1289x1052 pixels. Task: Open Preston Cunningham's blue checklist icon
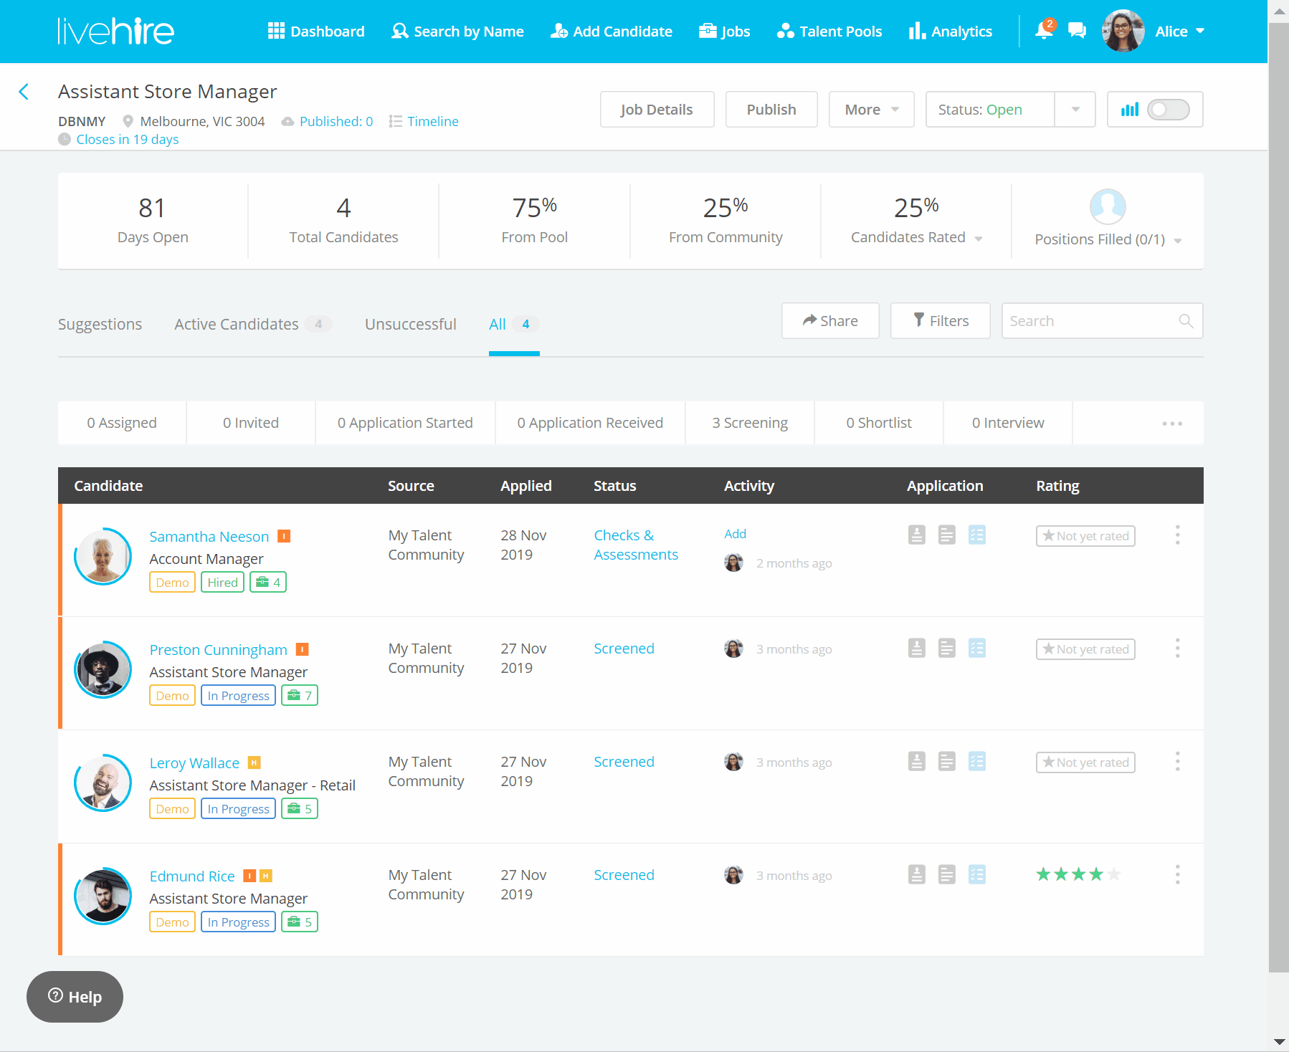pos(977,648)
